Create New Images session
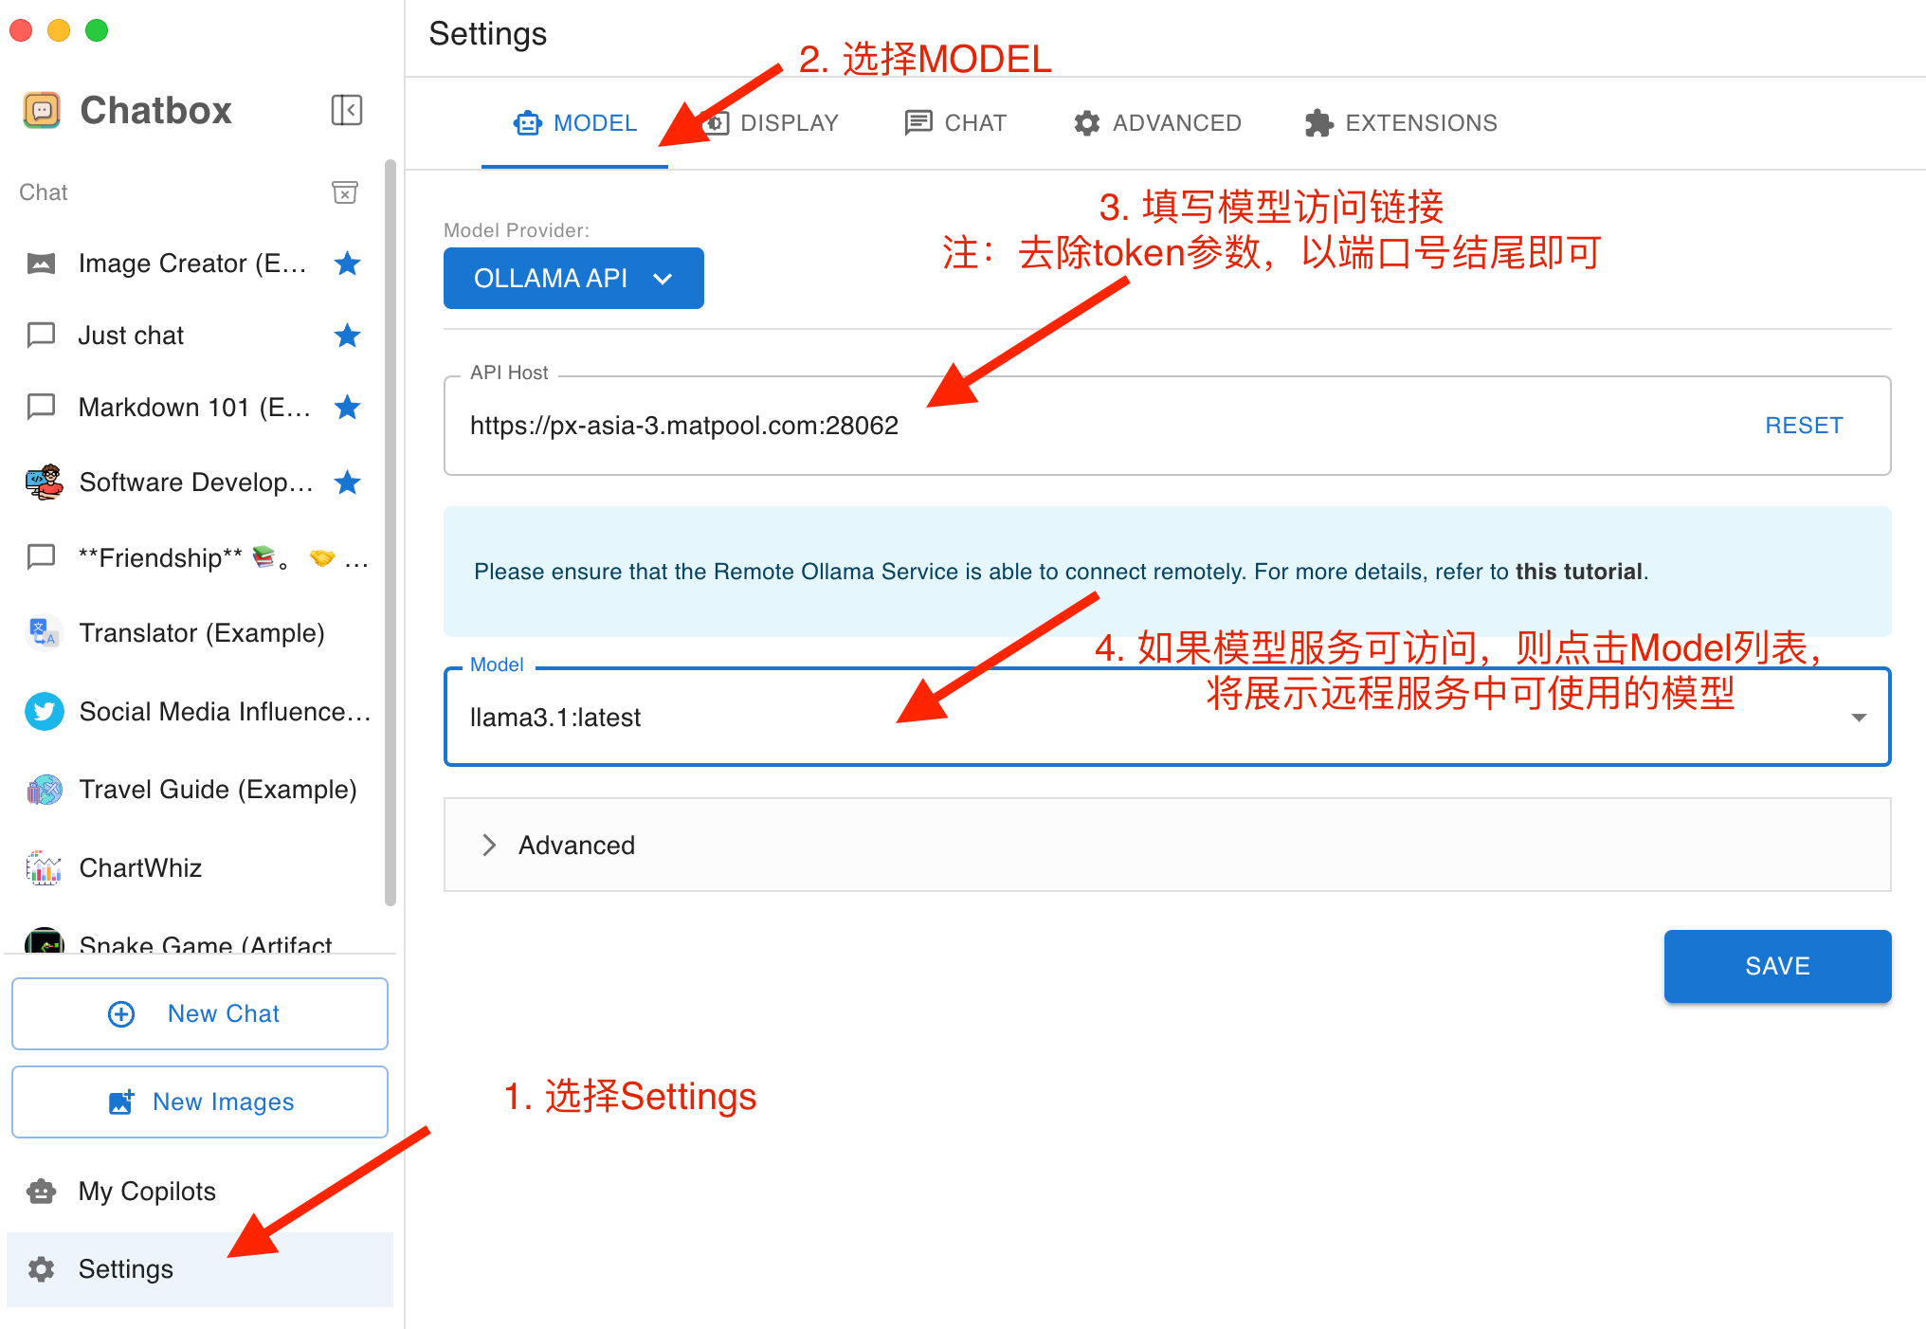 point(200,1101)
